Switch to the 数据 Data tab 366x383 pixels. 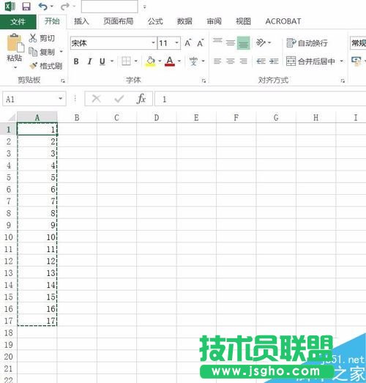pyautogui.click(x=184, y=21)
